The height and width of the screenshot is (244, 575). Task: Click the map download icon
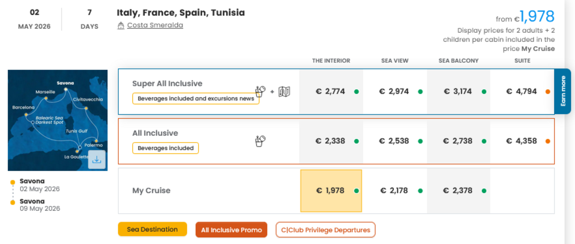[97, 160]
